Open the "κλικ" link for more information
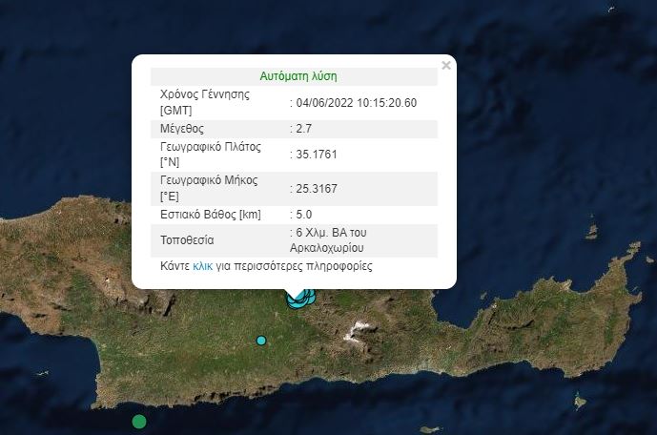This screenshot has width=657, height=435. tap(202, 266)
